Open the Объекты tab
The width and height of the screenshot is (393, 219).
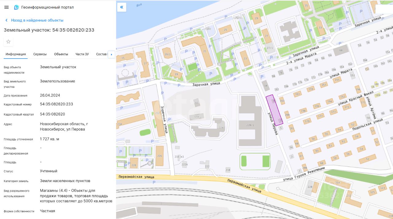click(61, 54)
